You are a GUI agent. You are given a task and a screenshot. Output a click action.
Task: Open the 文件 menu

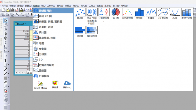pyautogui.click(x=5, y=6)
